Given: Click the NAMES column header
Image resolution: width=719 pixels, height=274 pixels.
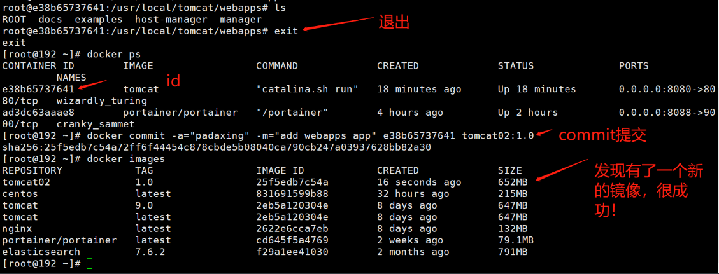Looking at the screenshot, I should click(x=71, y=78).
